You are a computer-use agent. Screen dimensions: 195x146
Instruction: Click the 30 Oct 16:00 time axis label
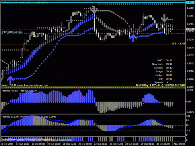coord(163,144)
